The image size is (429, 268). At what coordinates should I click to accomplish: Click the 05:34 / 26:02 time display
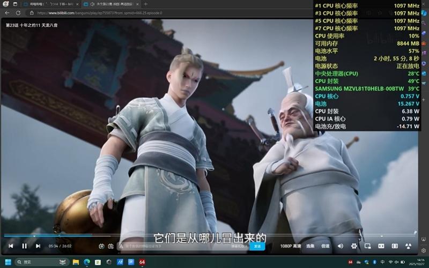coord(60,246)
